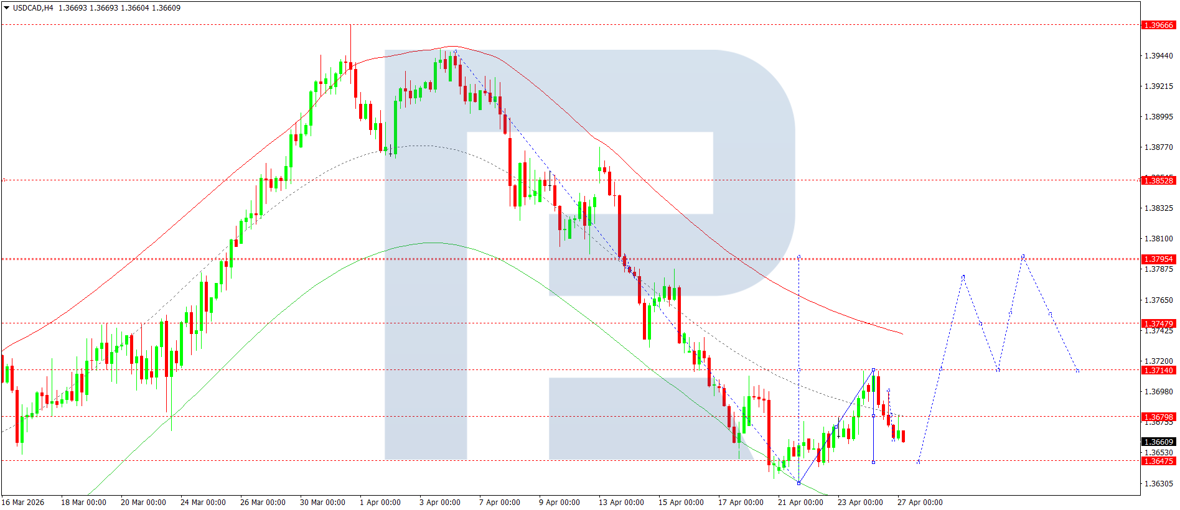The image size is (1180, 510).
Task: Select the red 1.36798 price level label
Action: pos(1158,417)
